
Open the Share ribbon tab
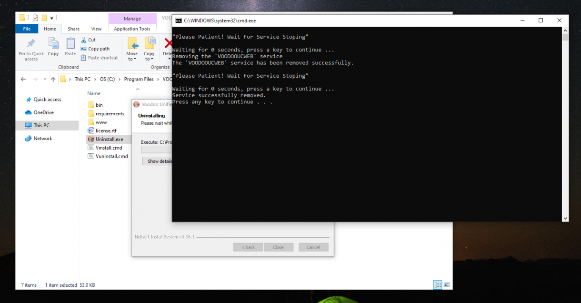[73, 29]
